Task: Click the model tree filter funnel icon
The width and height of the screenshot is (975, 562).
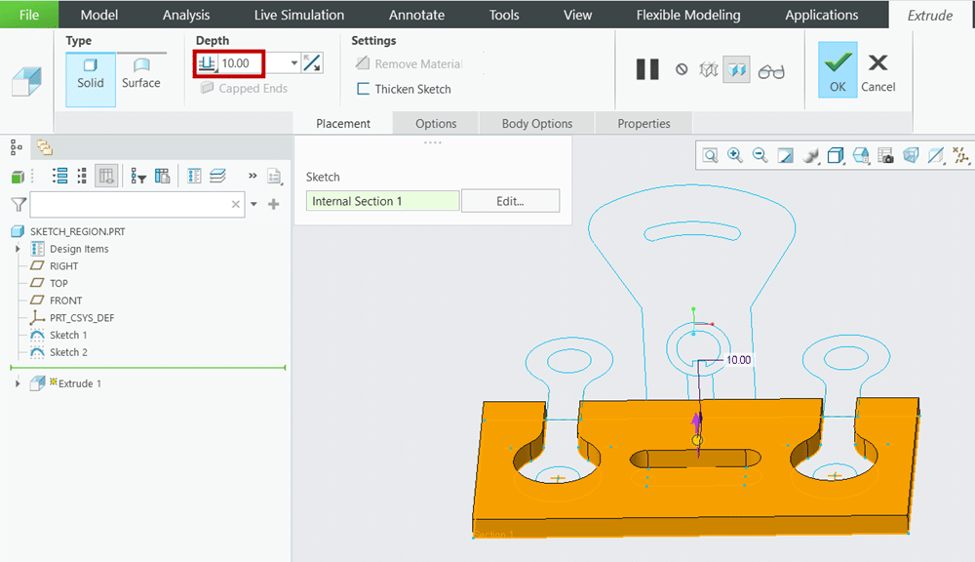Action: (x=19, y=204)
